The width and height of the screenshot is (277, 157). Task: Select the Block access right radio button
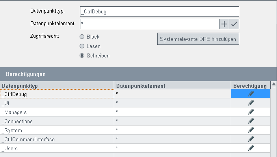pyautogui.click(x=82, y=37)
